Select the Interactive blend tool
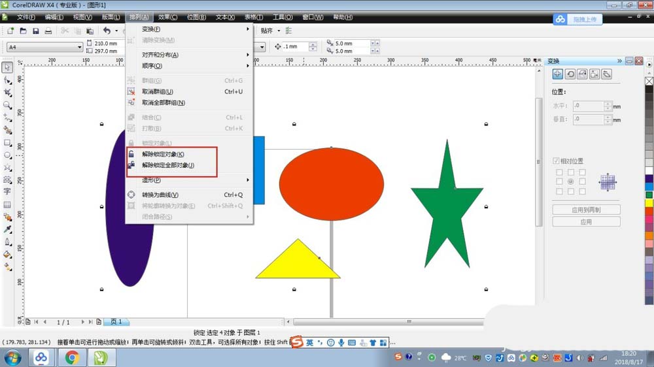Screen dimensions: 654x367 7,217
